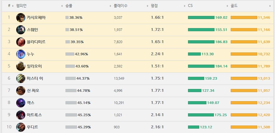Sort by 챔피언 name column header
This screenshot has width=275, height=133.
point(22,6)
